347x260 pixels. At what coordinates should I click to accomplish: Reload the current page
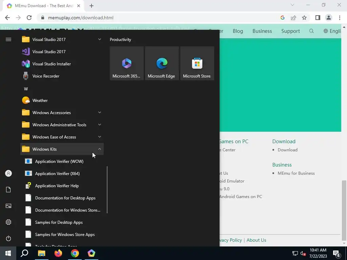[x=29, y=18]
